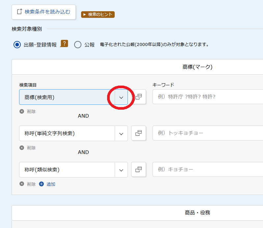Open the help icon beside 出願・登録情報
The image size is (263, 228).
tap(64, 44)
